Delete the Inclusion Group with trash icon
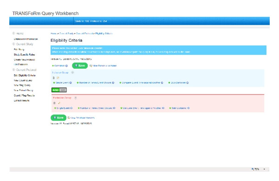 (53, 78)
